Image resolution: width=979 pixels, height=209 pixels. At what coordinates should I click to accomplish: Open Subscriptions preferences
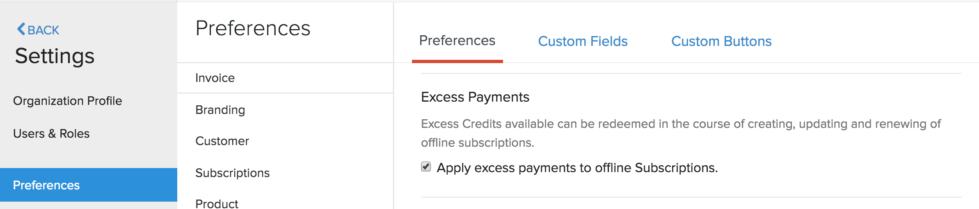[232, 173]
